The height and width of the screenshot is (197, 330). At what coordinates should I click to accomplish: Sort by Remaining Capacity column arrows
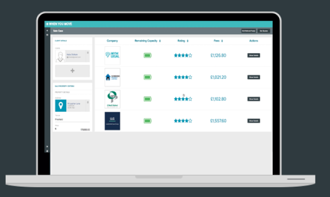pos(160,41)
